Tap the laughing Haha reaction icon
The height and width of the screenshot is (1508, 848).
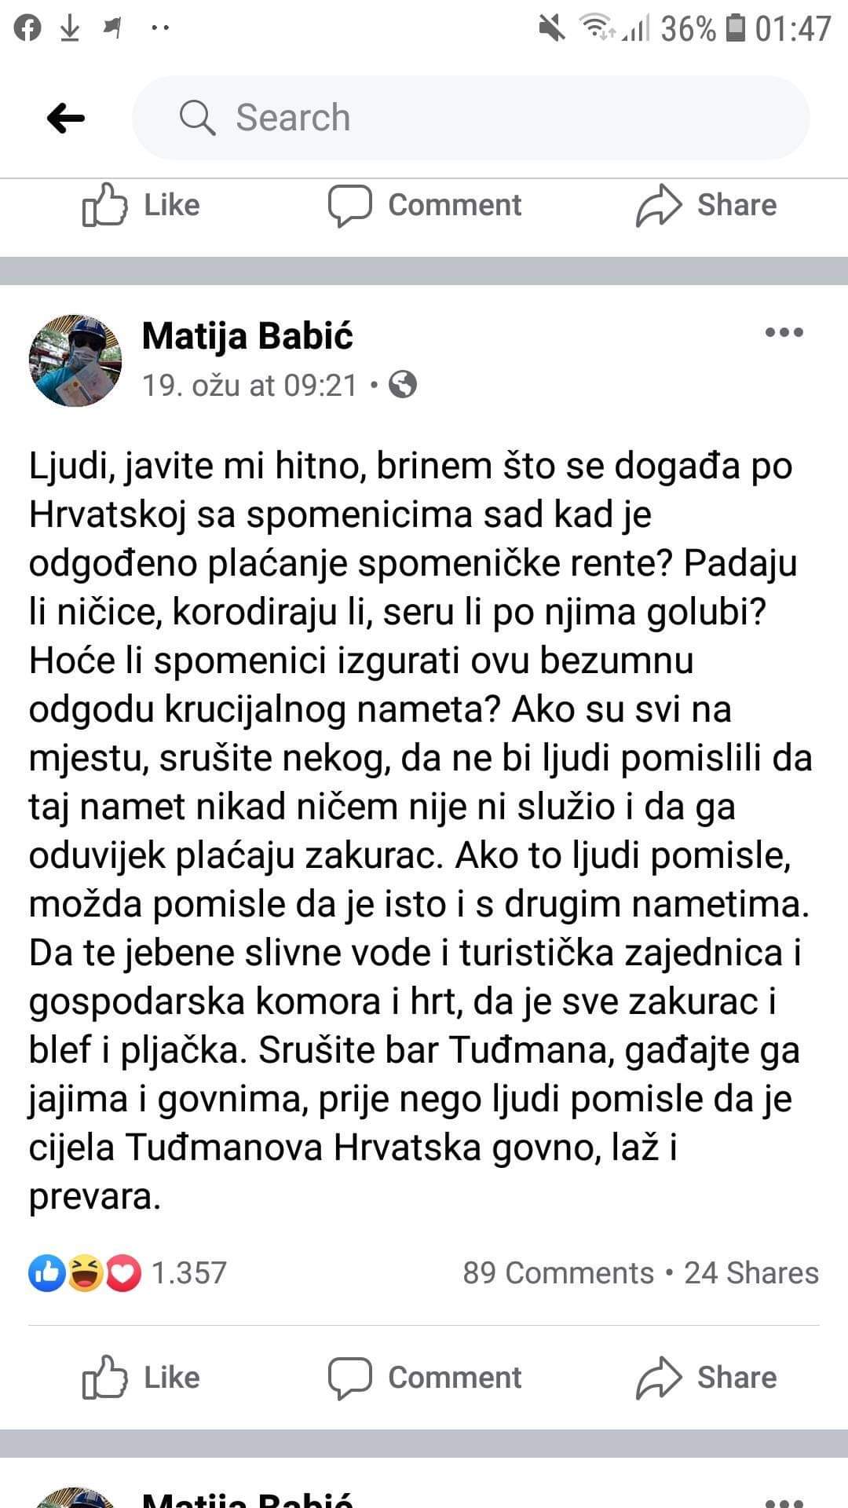85,1273
